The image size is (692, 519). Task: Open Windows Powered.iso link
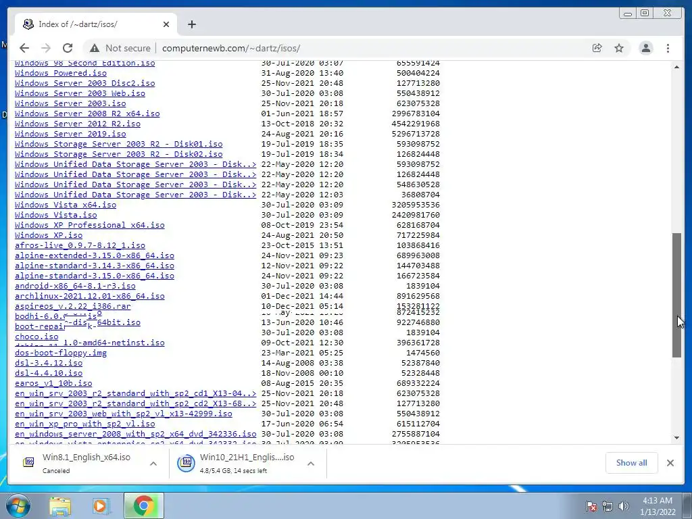click(60, 73)
